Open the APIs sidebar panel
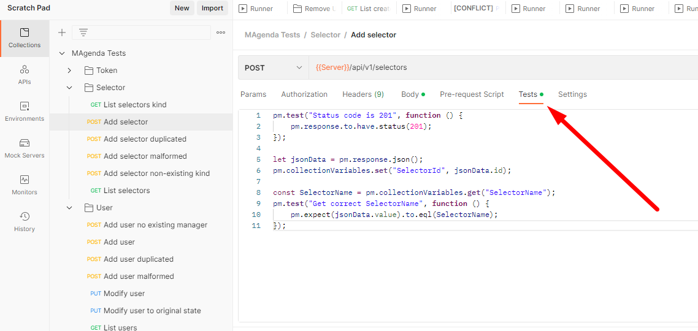The image size is (698, 331). pos(25,75)
